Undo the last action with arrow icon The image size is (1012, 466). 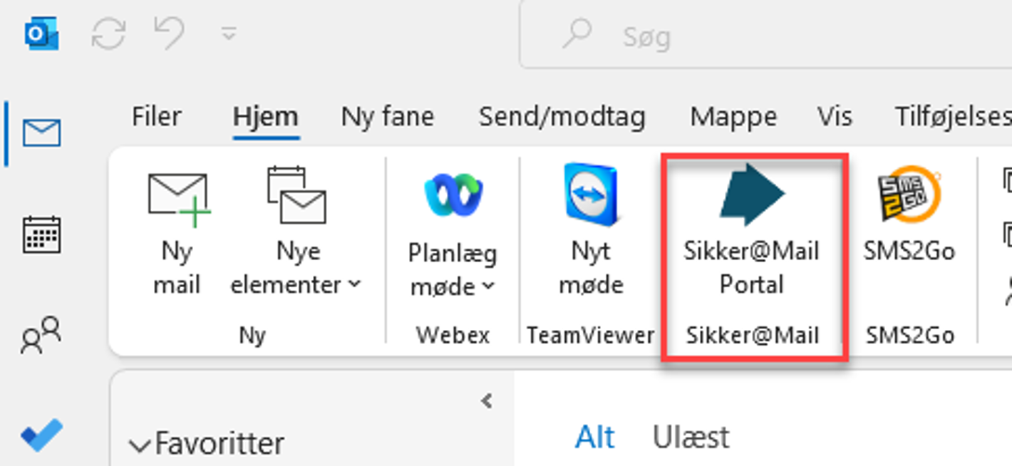pos(170,33)
